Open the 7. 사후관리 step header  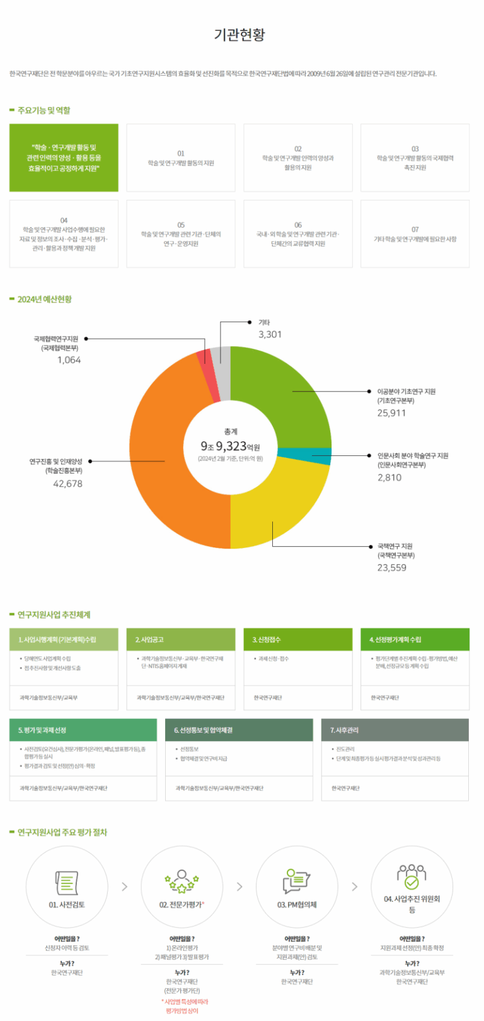point(395,730)
